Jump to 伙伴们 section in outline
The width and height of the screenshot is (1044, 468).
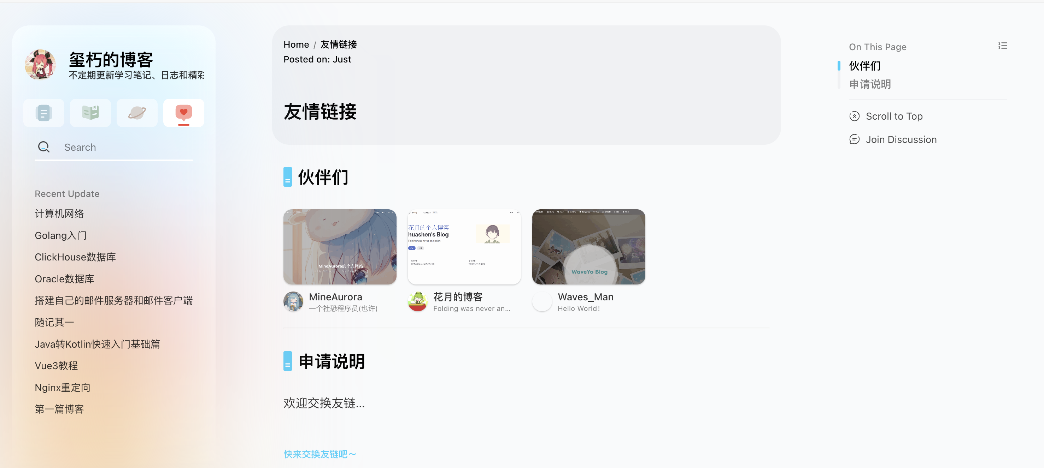[x=865, y=66]
